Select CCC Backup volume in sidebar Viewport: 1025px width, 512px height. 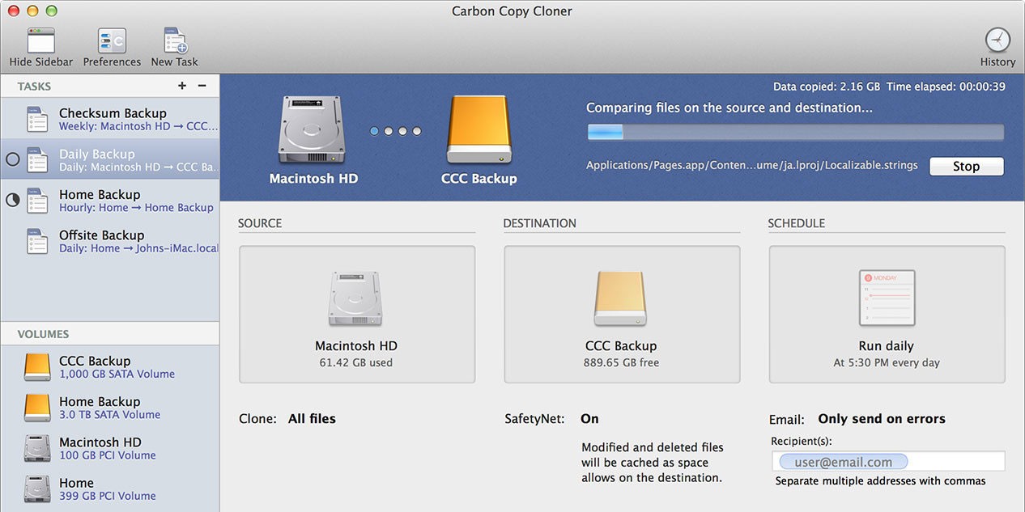click(110, 366)
